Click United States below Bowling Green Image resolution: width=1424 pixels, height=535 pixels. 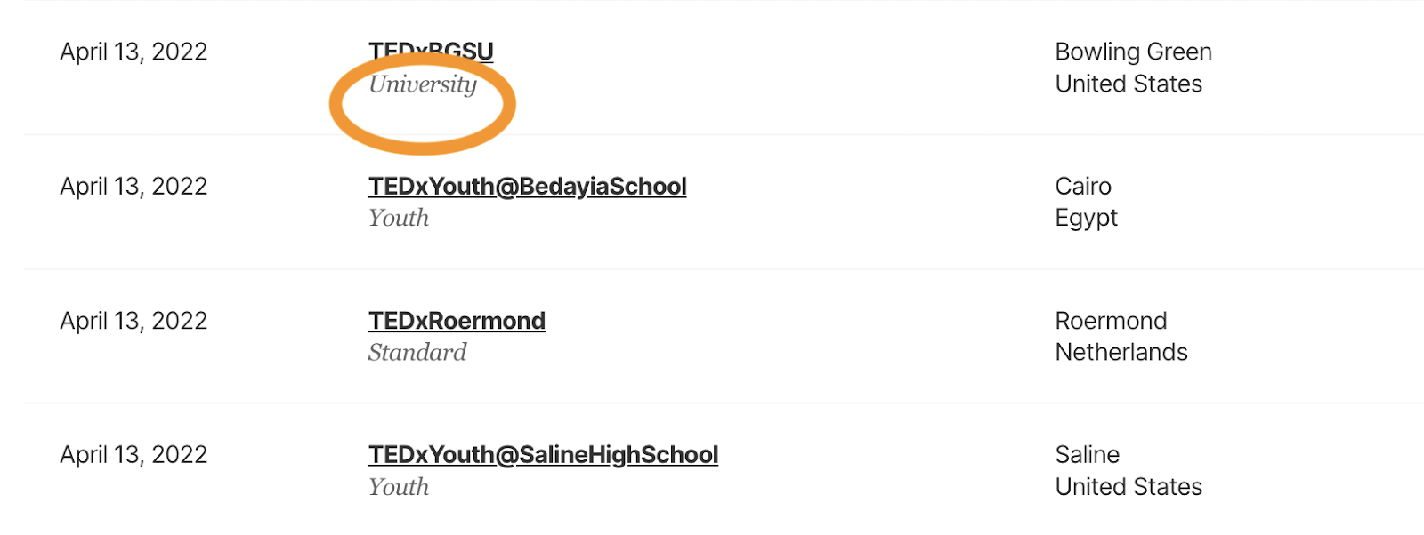tap(1129, 84)
